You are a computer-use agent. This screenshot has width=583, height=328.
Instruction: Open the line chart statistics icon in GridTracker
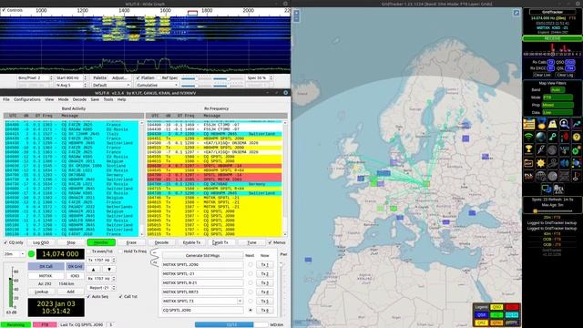577,124
